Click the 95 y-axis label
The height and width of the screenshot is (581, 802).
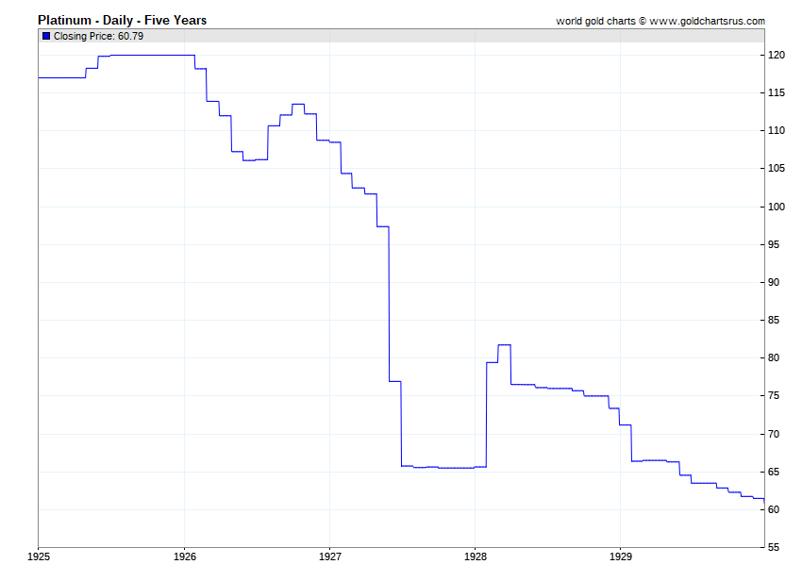(774, 245)
